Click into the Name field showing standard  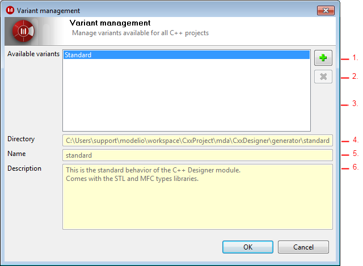197,155
